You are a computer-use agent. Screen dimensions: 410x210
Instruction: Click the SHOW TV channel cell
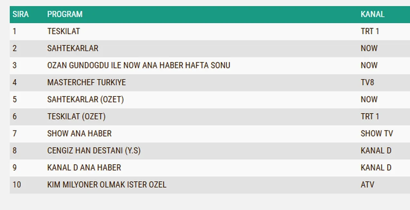click(x=376, y=133)
